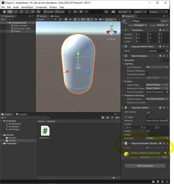The width and height of the screenshot is (174, 184).
Task: Open Motion Vectors dropdown
Action: 157,99
